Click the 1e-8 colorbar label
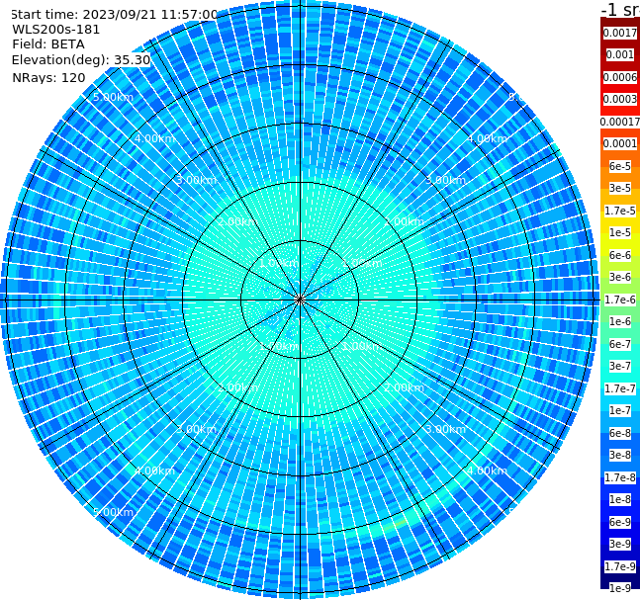Screen dimensions: 640x600 pos(620,499)
